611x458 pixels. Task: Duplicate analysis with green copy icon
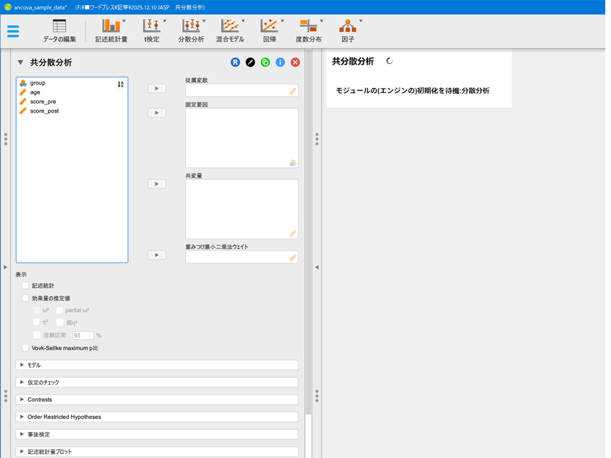point(265,62)
